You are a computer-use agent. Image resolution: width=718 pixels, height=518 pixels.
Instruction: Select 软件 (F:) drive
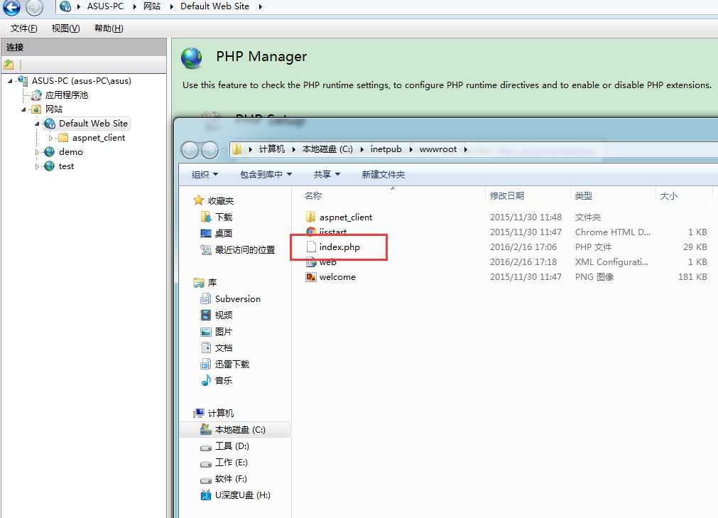point(231,479)
